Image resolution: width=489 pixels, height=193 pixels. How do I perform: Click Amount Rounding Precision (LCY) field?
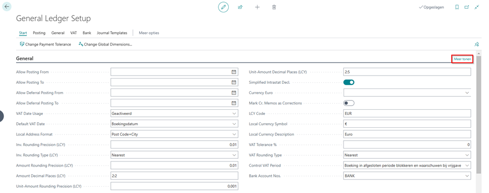tap(174, 165)
